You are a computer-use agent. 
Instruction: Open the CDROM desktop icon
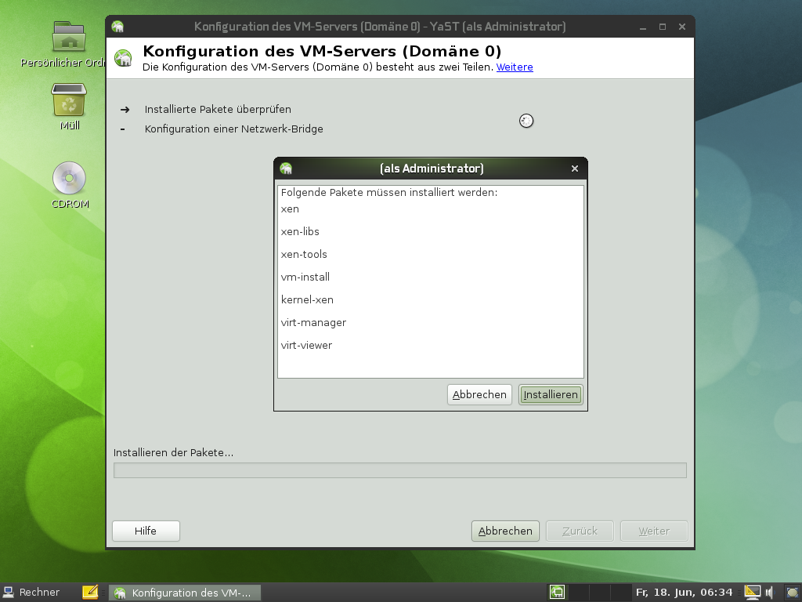click(x=69, y=176)
